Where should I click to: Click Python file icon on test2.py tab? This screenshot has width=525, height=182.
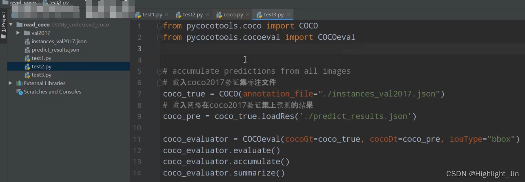[x=178, y=15]
